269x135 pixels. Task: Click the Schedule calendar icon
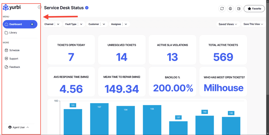click(x=6, y=50)
